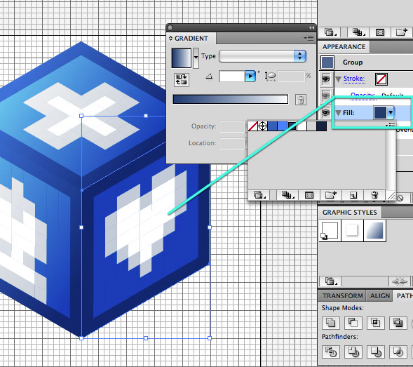Open the gradient swatch preset dropdown arrow
Image resolution: width=413 pixels, height=367 pixels.
point(196,58)
